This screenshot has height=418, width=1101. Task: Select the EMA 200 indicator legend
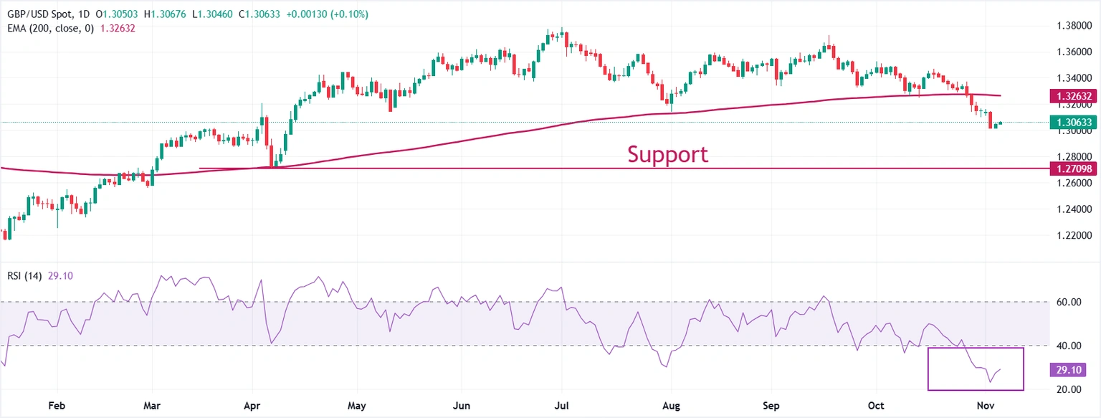pyautogui.click(x=47, y=28)
